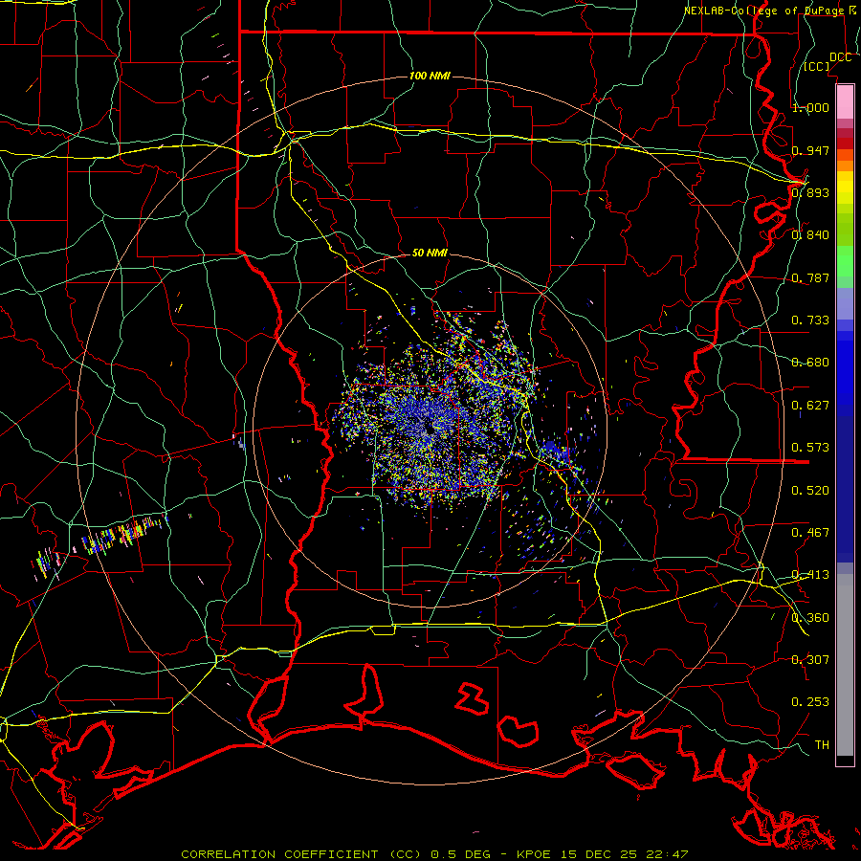Click the 0.573 legend value

pos(810,447)
